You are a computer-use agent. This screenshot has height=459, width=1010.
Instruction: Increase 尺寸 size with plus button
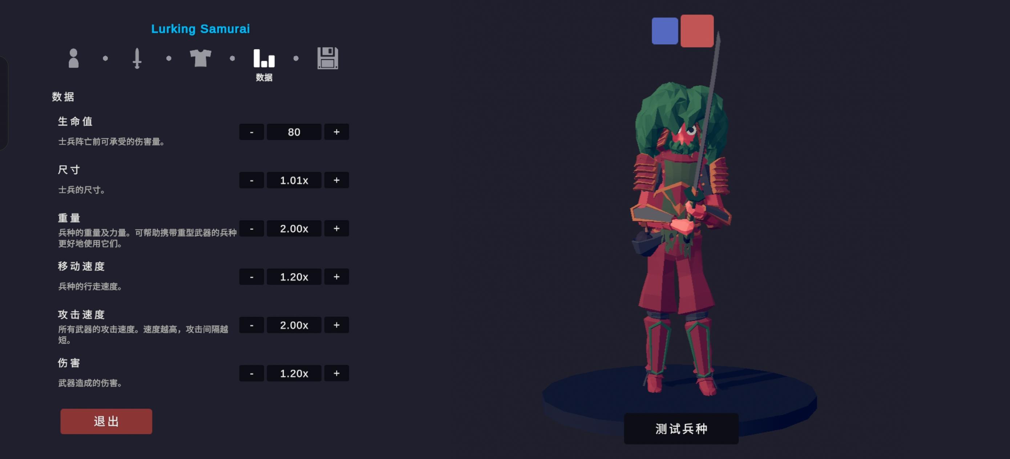(336, 180)
